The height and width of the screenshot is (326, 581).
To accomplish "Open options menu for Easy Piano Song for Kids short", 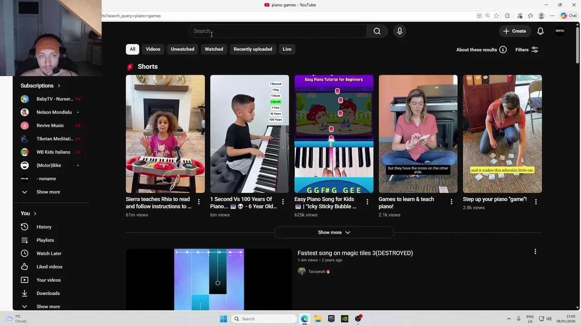I will pyautogui.click(x=367, y=201).
